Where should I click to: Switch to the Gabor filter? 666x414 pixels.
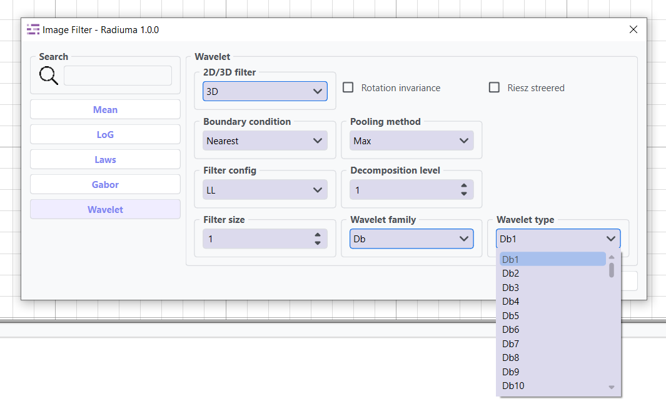[105, 184]
